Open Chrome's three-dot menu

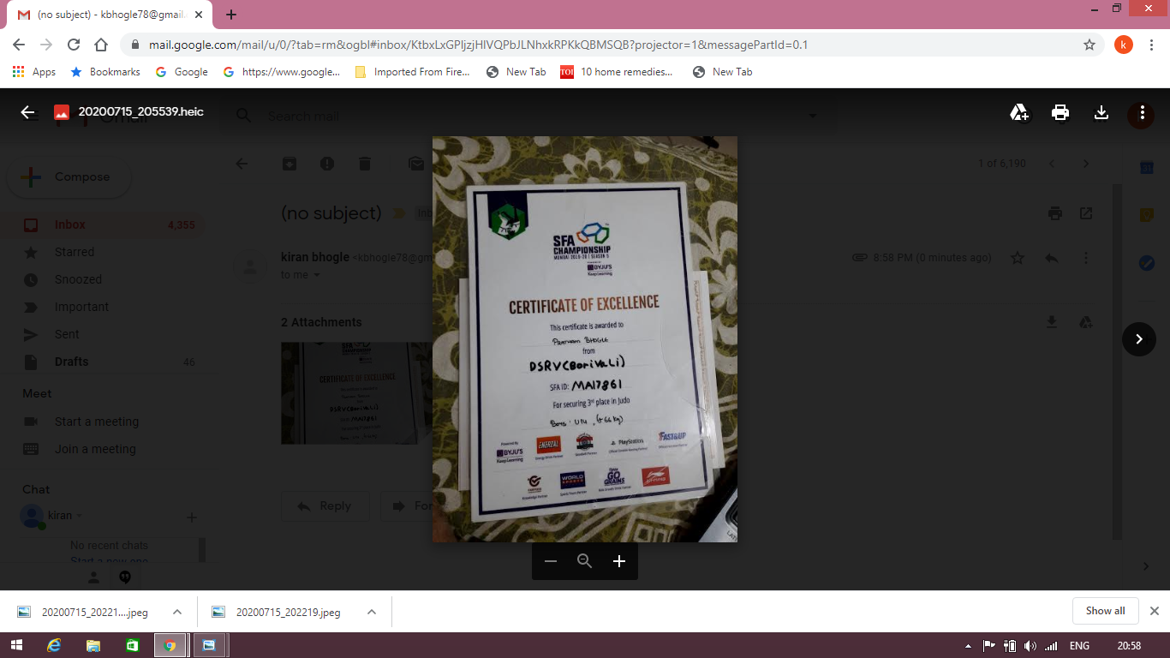pyautogui.click(x=1151, y=45)
